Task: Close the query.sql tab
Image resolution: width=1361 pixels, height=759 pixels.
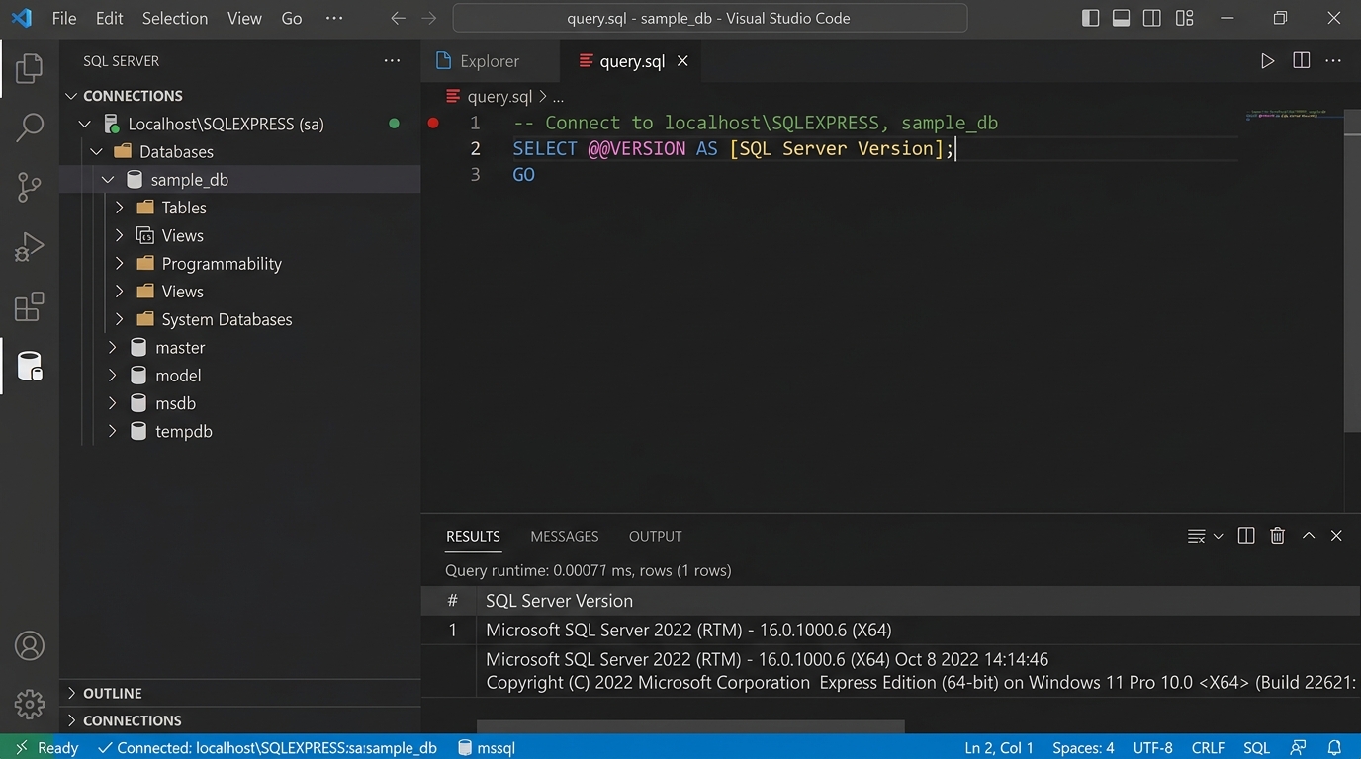Action: [x=682, y=61]
